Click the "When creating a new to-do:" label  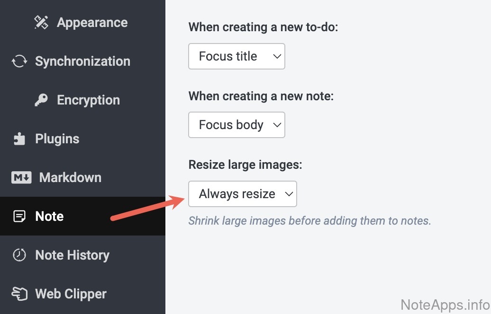263,27
